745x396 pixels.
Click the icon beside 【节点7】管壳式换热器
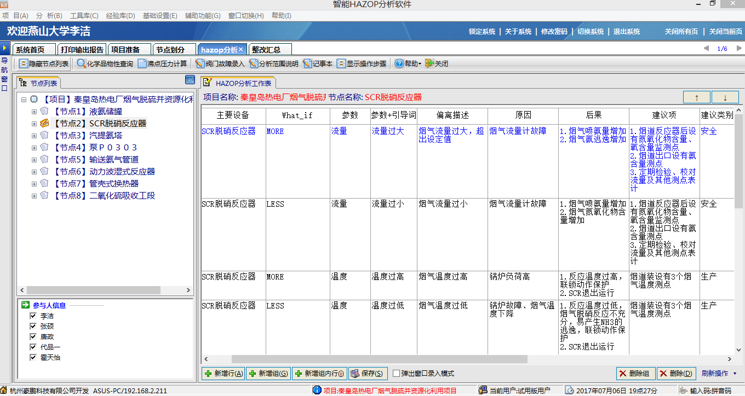[x=44, y=184]
